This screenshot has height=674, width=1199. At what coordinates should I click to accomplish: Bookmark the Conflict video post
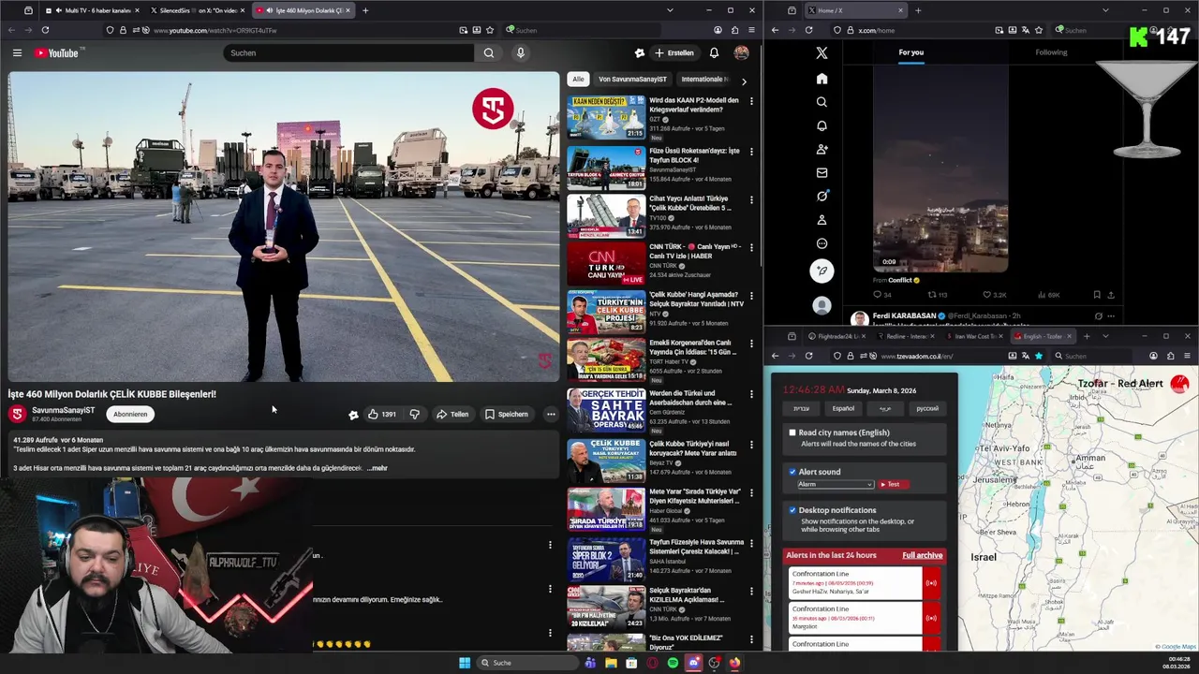(x=1097, y=295)
